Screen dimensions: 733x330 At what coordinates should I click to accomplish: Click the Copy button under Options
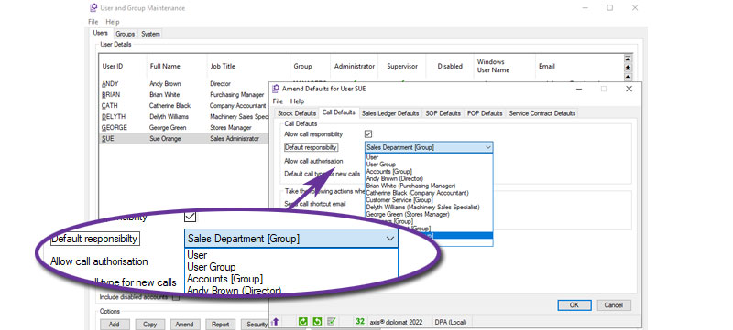coord(149,325)
